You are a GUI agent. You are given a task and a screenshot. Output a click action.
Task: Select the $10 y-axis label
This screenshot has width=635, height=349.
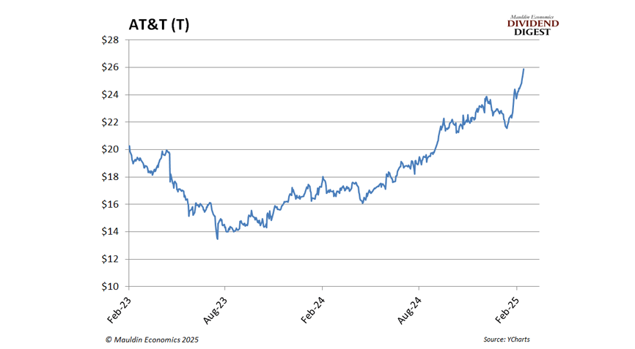[110, 286]
